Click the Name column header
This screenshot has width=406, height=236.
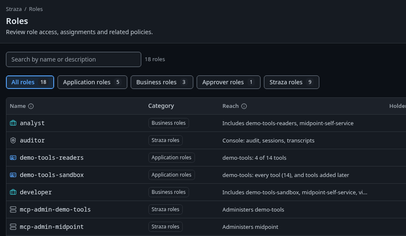[x=18, y=106]
